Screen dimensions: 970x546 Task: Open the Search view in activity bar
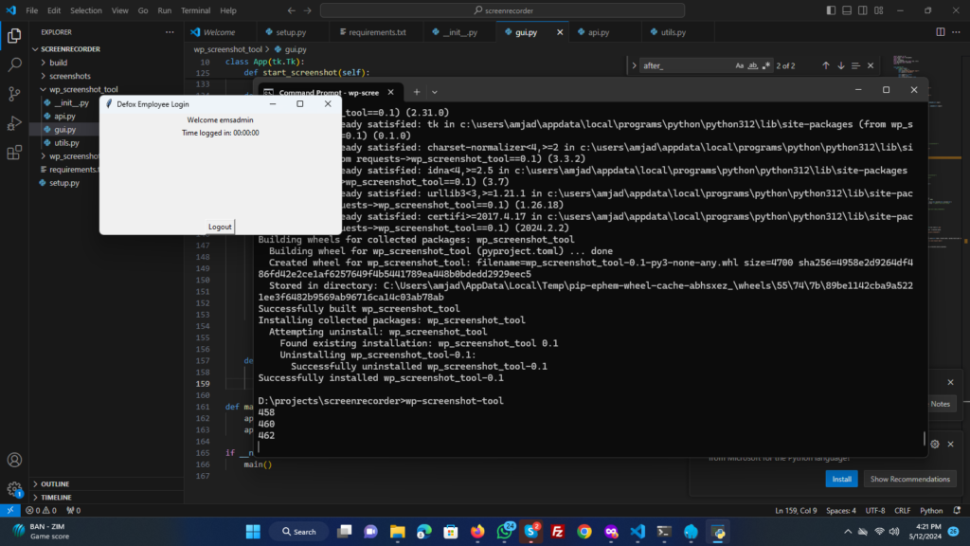point(14,65)
